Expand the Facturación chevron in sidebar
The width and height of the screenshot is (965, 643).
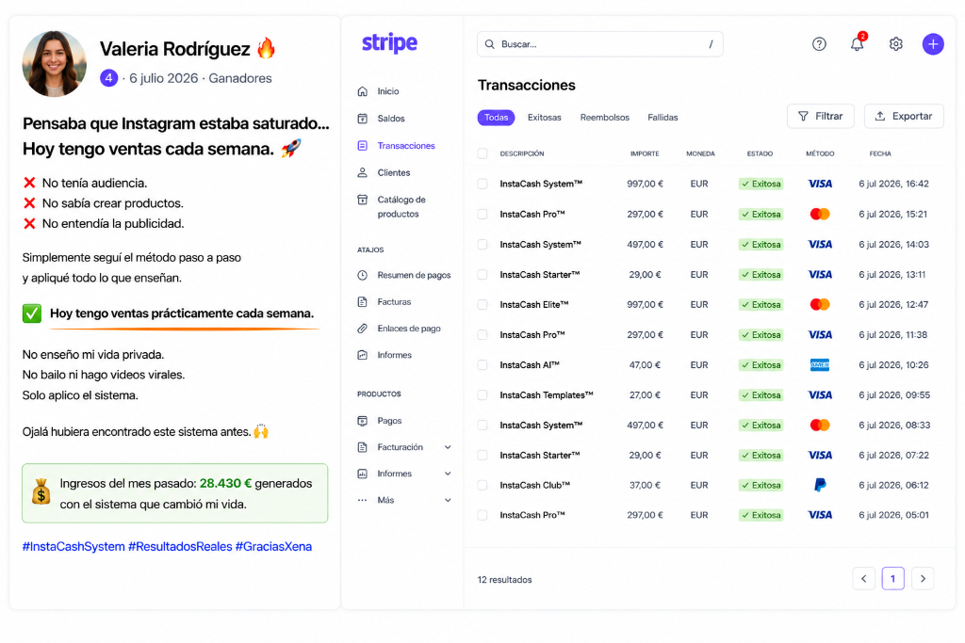tap(448, 447)
